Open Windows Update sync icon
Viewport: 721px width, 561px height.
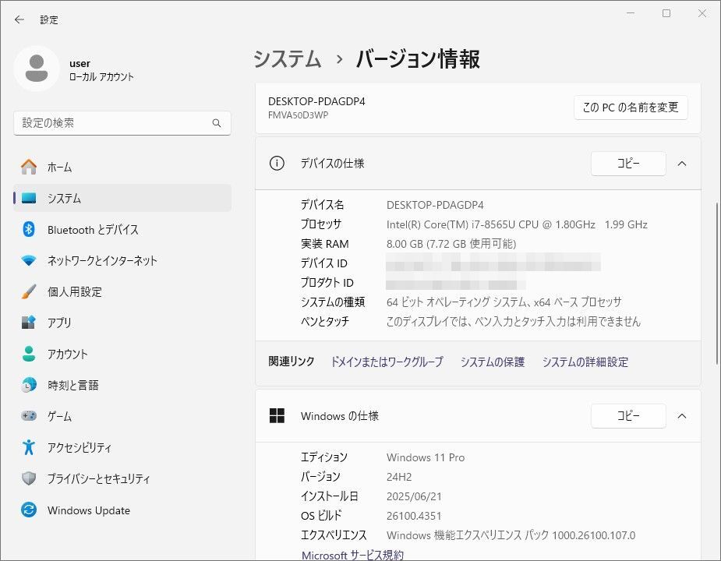click(x=29, y=510)
